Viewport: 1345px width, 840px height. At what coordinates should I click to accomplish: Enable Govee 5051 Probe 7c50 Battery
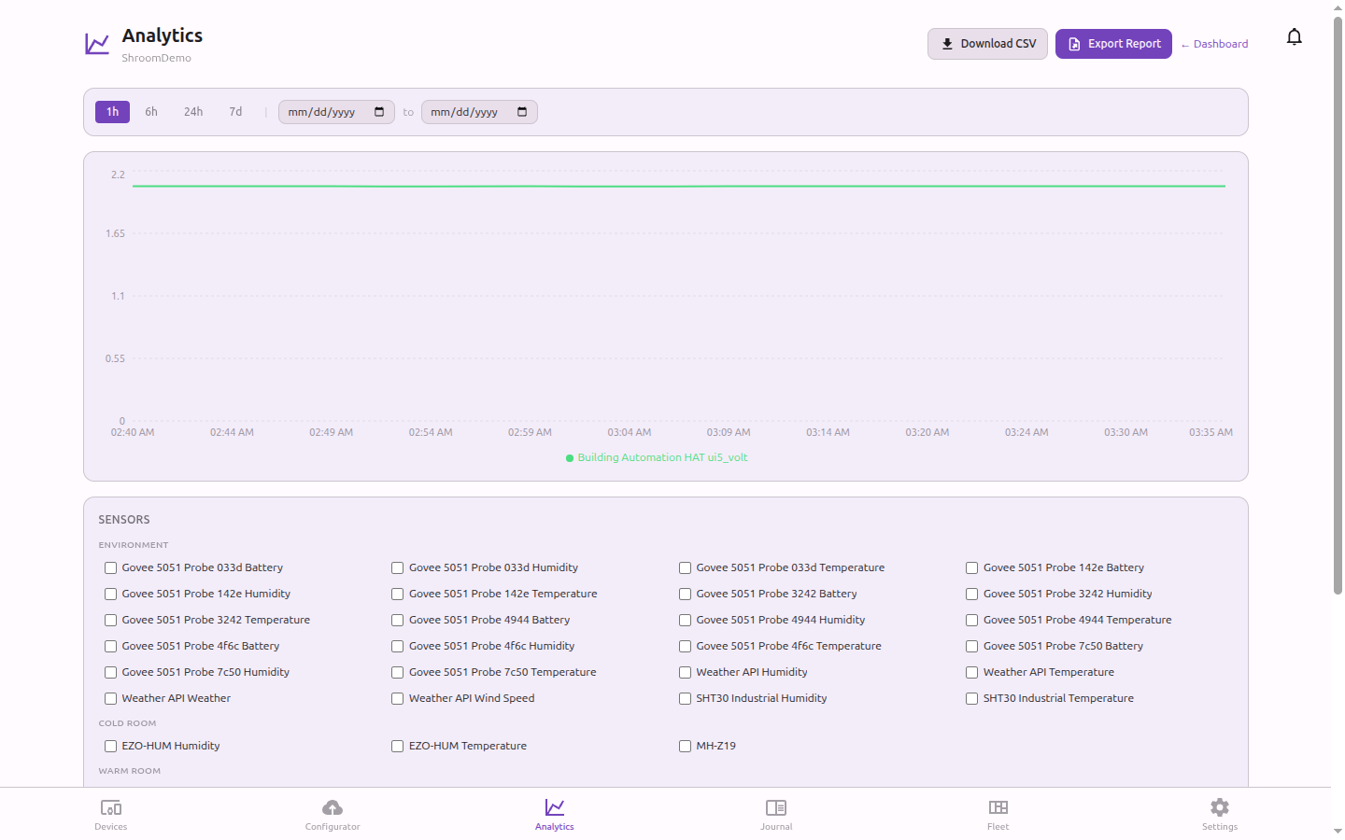[971, 646]
